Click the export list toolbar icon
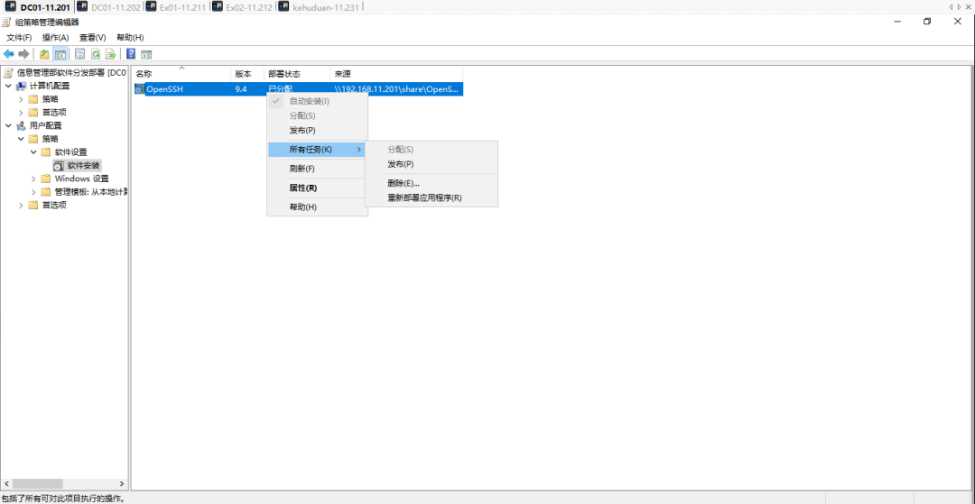This screenshot has width=975, height=504. coord(111,54)
